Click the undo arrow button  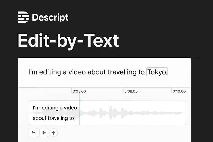(x=34, y=133)
